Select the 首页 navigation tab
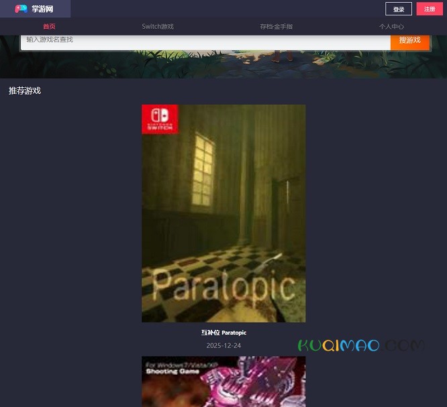This screenshot has width=447, height=407. 49,27
